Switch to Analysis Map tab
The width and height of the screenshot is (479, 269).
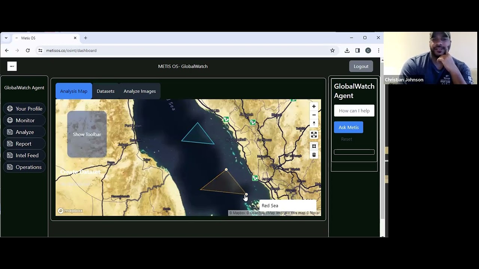click(x=74, y=91)
